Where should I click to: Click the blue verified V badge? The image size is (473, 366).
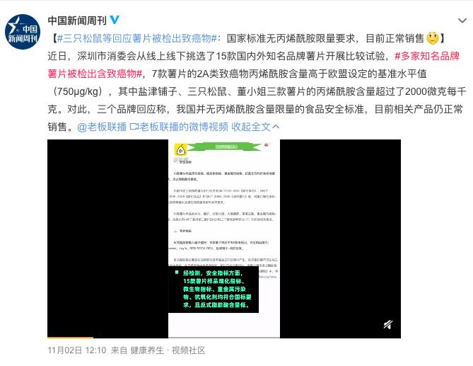point(115,20)
